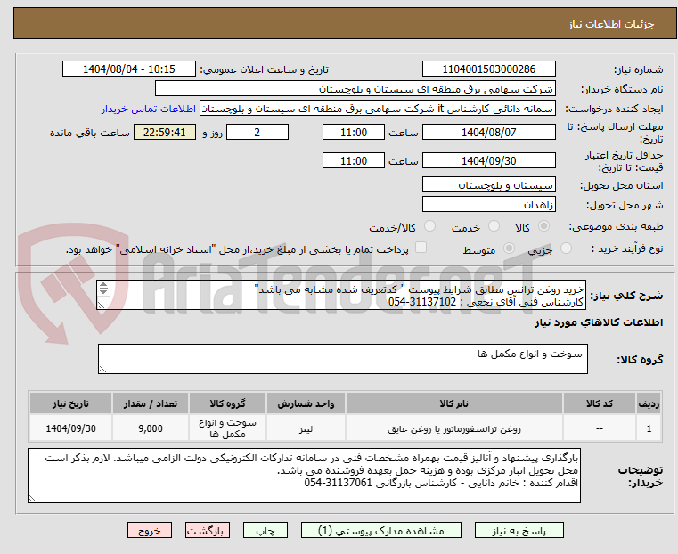Click the resize grip of گروه کالا box
The width and height of the screenshot is (678, 554).
click(102, 369)
